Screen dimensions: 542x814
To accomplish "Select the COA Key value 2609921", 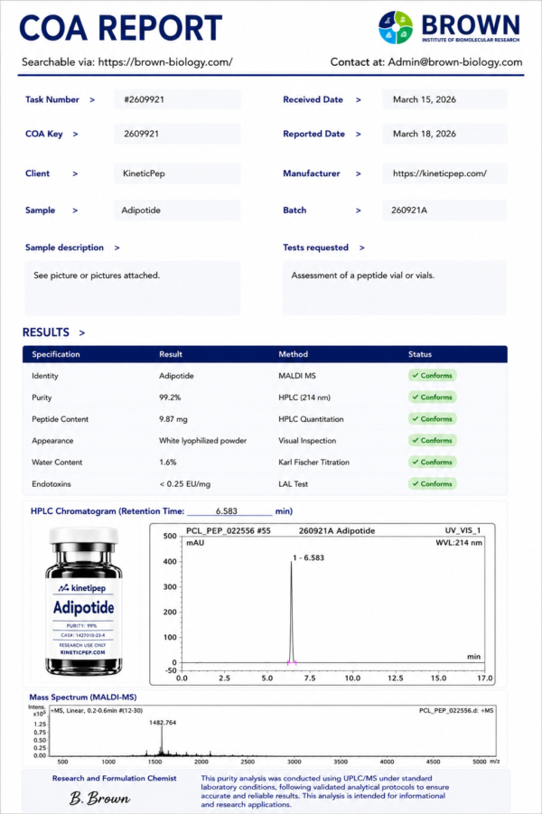I will click(x=141, y=134).
